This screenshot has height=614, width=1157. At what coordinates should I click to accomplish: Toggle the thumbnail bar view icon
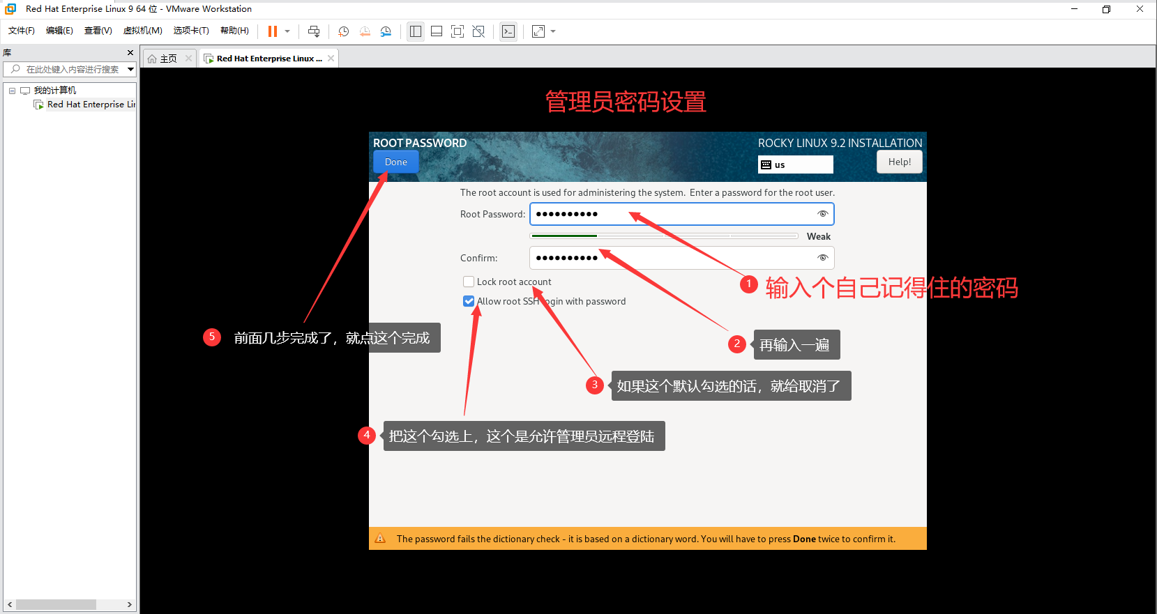point(437,31)
